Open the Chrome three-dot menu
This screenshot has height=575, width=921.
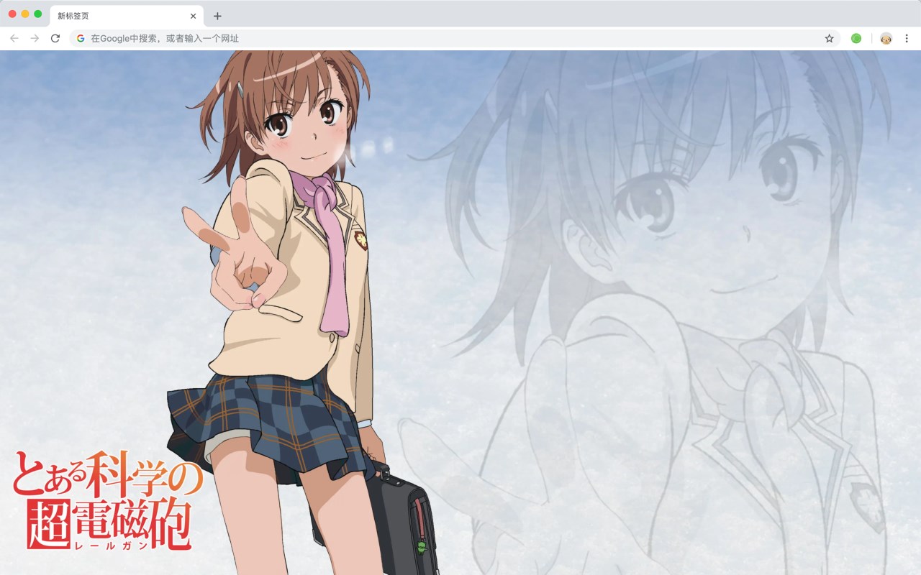[x=907, y=38]
